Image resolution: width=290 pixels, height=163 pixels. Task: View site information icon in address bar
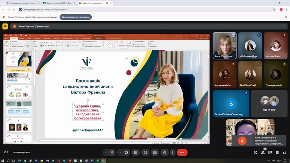(x=21, y=9)
